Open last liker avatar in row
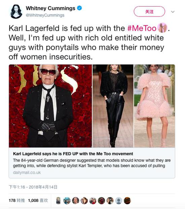 point(127,201)
